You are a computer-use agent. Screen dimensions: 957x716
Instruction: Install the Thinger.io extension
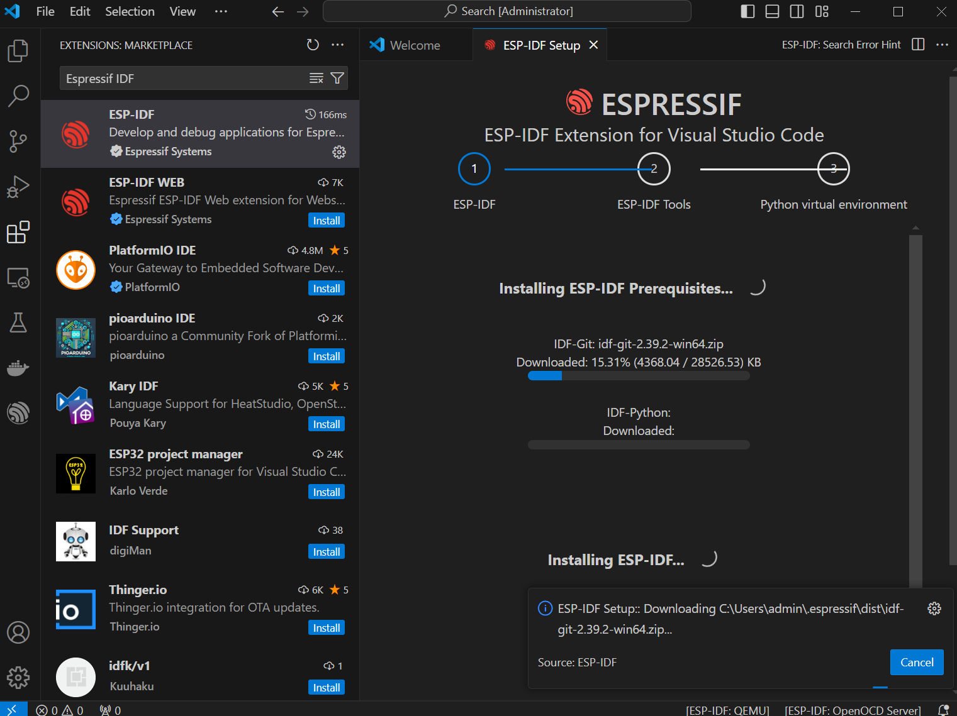pos(327,628)
